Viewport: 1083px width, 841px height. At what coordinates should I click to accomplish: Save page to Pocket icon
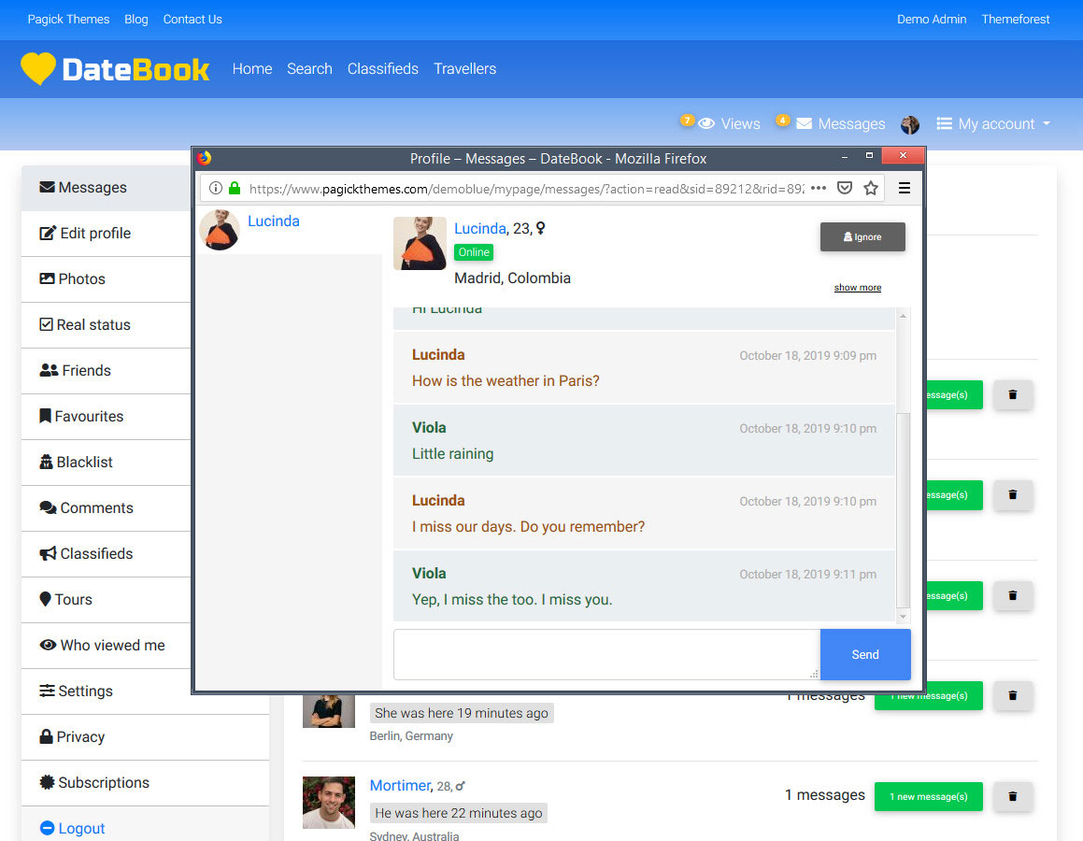[x=844, y=188]
